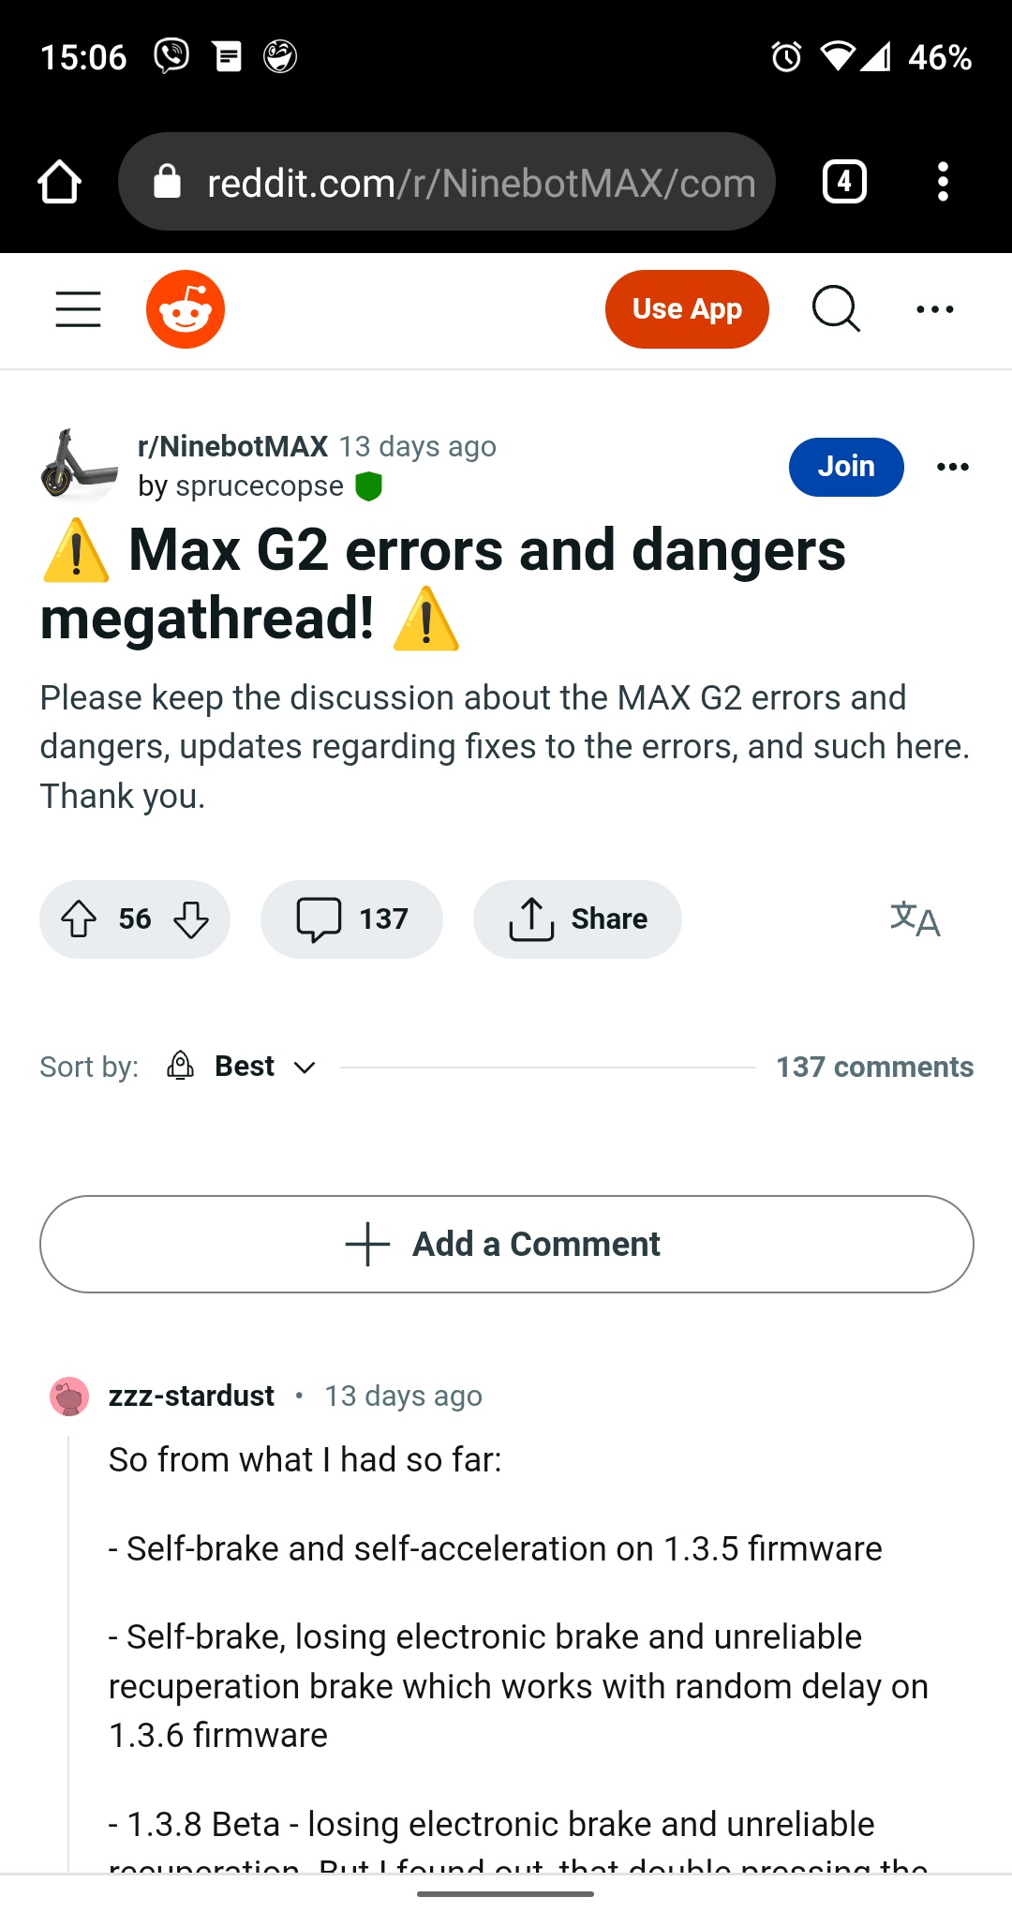Open Chrome's three-dot overflow menu
The height and width of the screenshot is (1912, 1012).
tap(943, 182)
